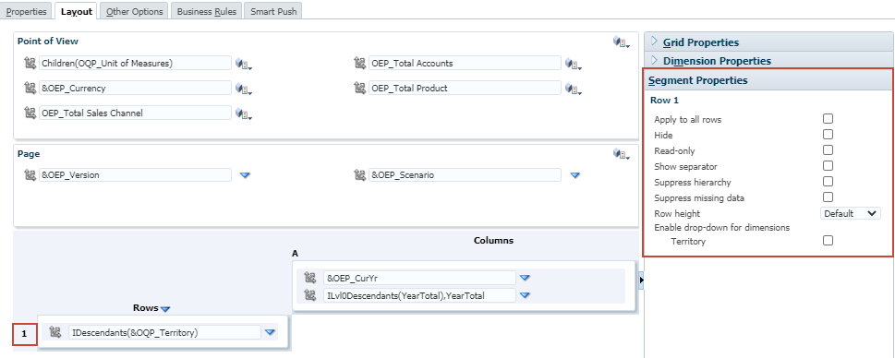Viewport: 895px width, 358px height.
Task: Click the panel splitter collapse arrow
Action: 642,280
